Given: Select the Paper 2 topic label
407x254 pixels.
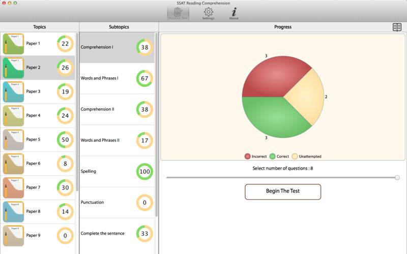Looking at the screenshot, I should coord(33,68).
